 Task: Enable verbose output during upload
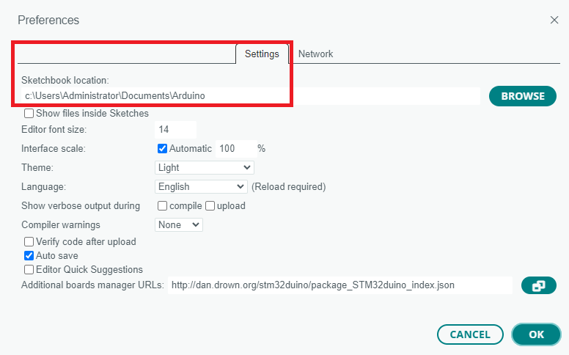coord(210,205)
